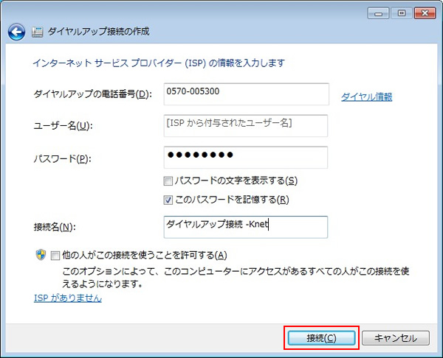Click the ISP information heading text

[159, 63]
